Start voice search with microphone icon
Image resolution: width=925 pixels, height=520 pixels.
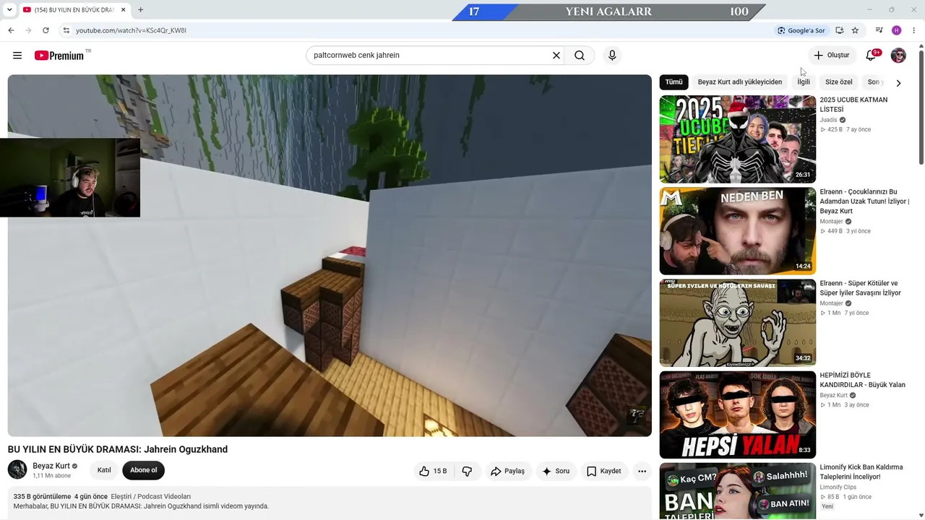coord(612,56)
